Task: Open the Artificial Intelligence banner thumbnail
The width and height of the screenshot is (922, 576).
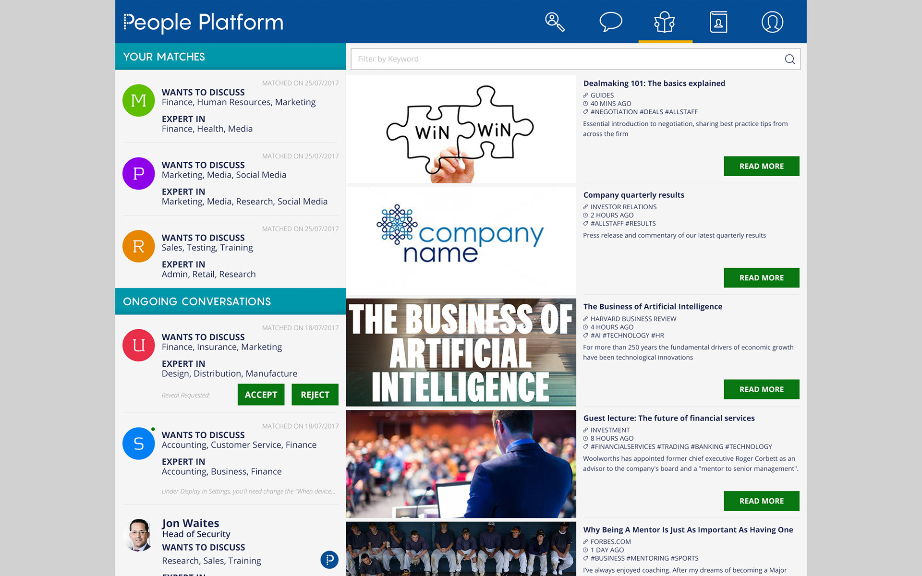Action: click(x=461, y=352)
